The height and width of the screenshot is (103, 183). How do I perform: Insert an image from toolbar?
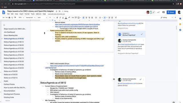click(x=79, y=18)
